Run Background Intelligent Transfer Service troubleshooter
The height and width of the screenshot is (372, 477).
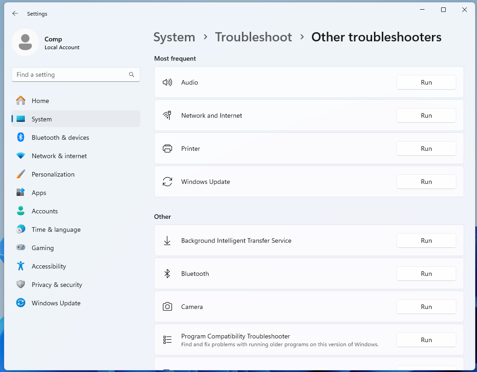tap(426, 240)
